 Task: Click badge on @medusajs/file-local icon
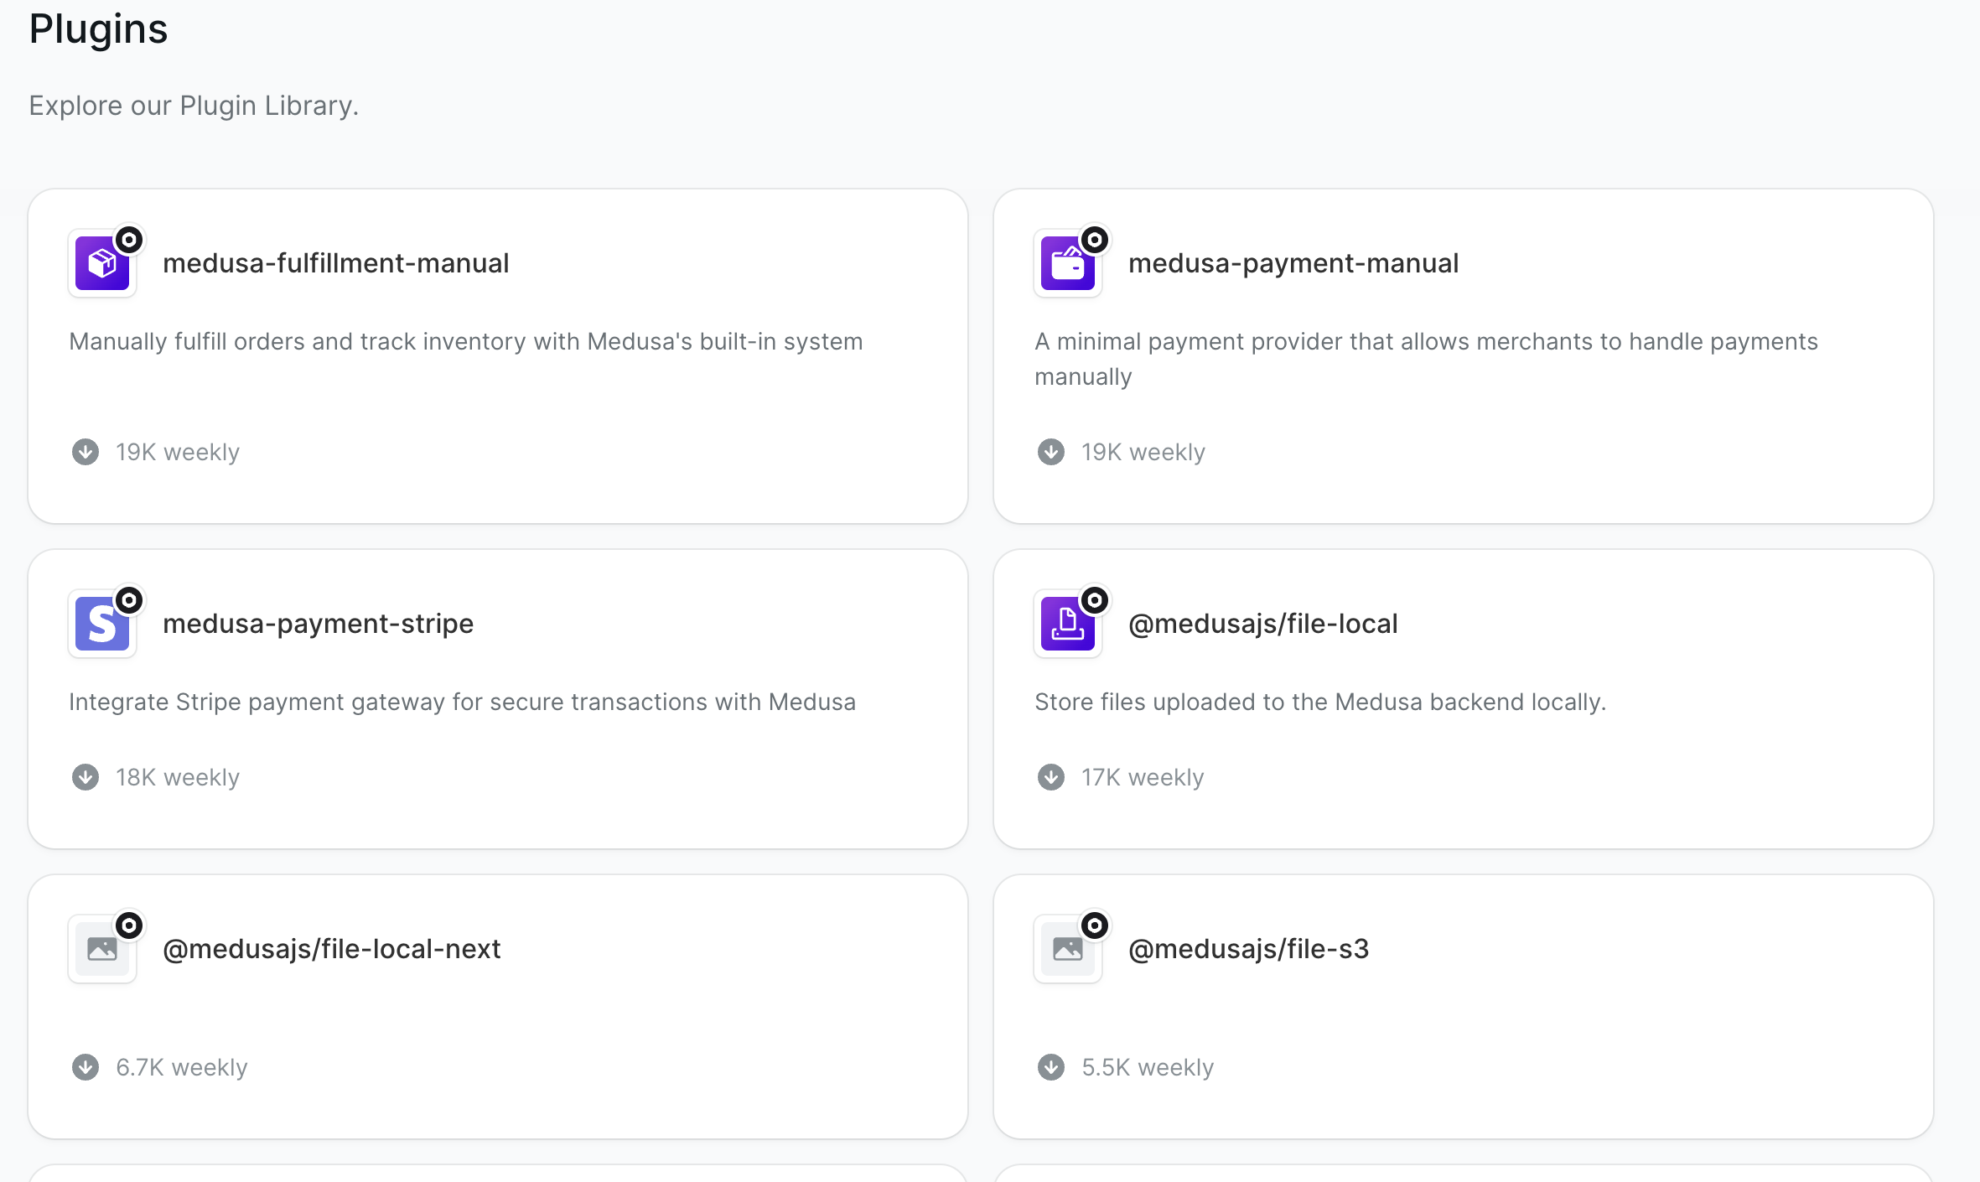point(1095,600)
